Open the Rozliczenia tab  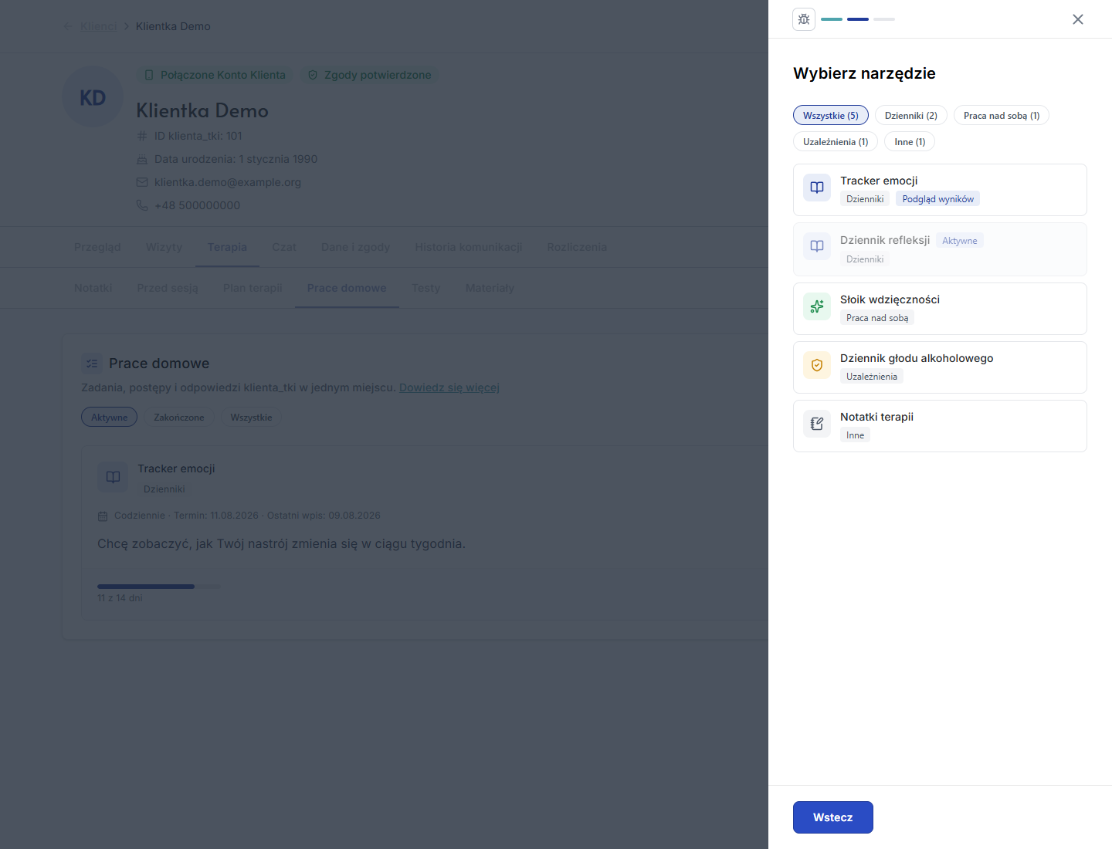577,247
